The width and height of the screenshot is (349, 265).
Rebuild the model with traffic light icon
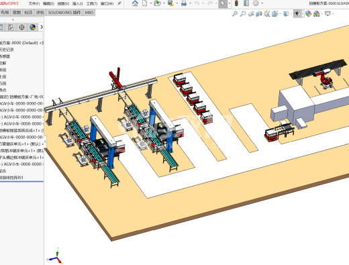(x=236, y=3)
